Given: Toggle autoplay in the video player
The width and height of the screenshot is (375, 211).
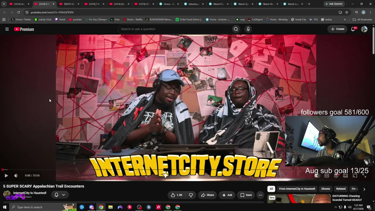Looking at the screenshot, I should [x=317, y=176].
